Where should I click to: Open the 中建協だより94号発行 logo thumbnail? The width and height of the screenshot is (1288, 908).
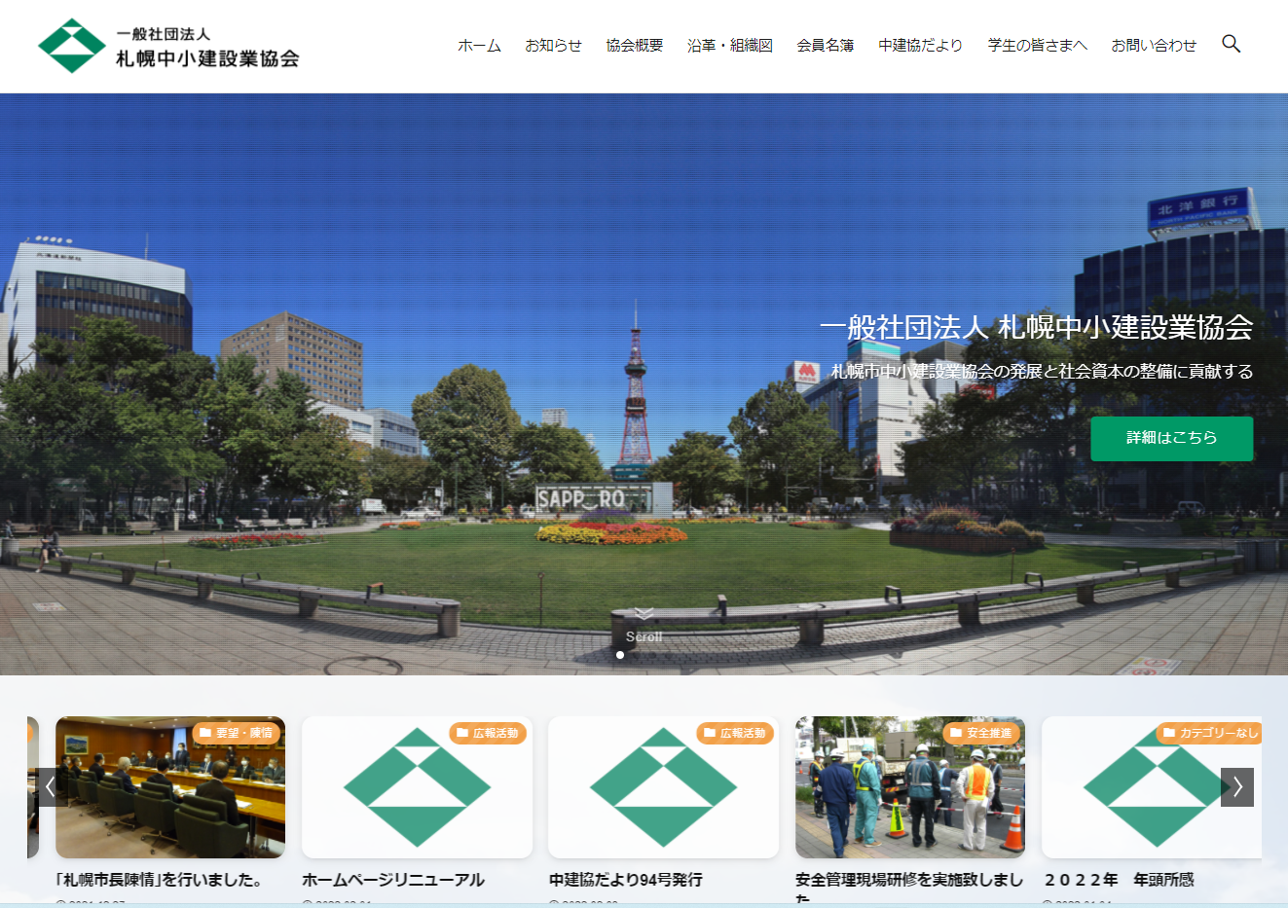[x=663, y=787]
